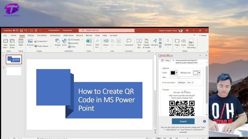Open the Customize Quick Access Toolbar arrow
This screenshot has height=139, width=248.
point(40,31)
